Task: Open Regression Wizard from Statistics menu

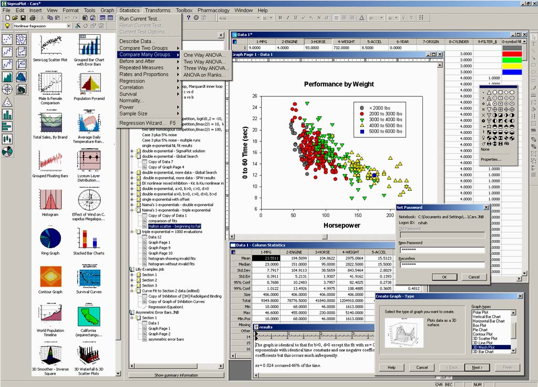Action: coord(148,123)
